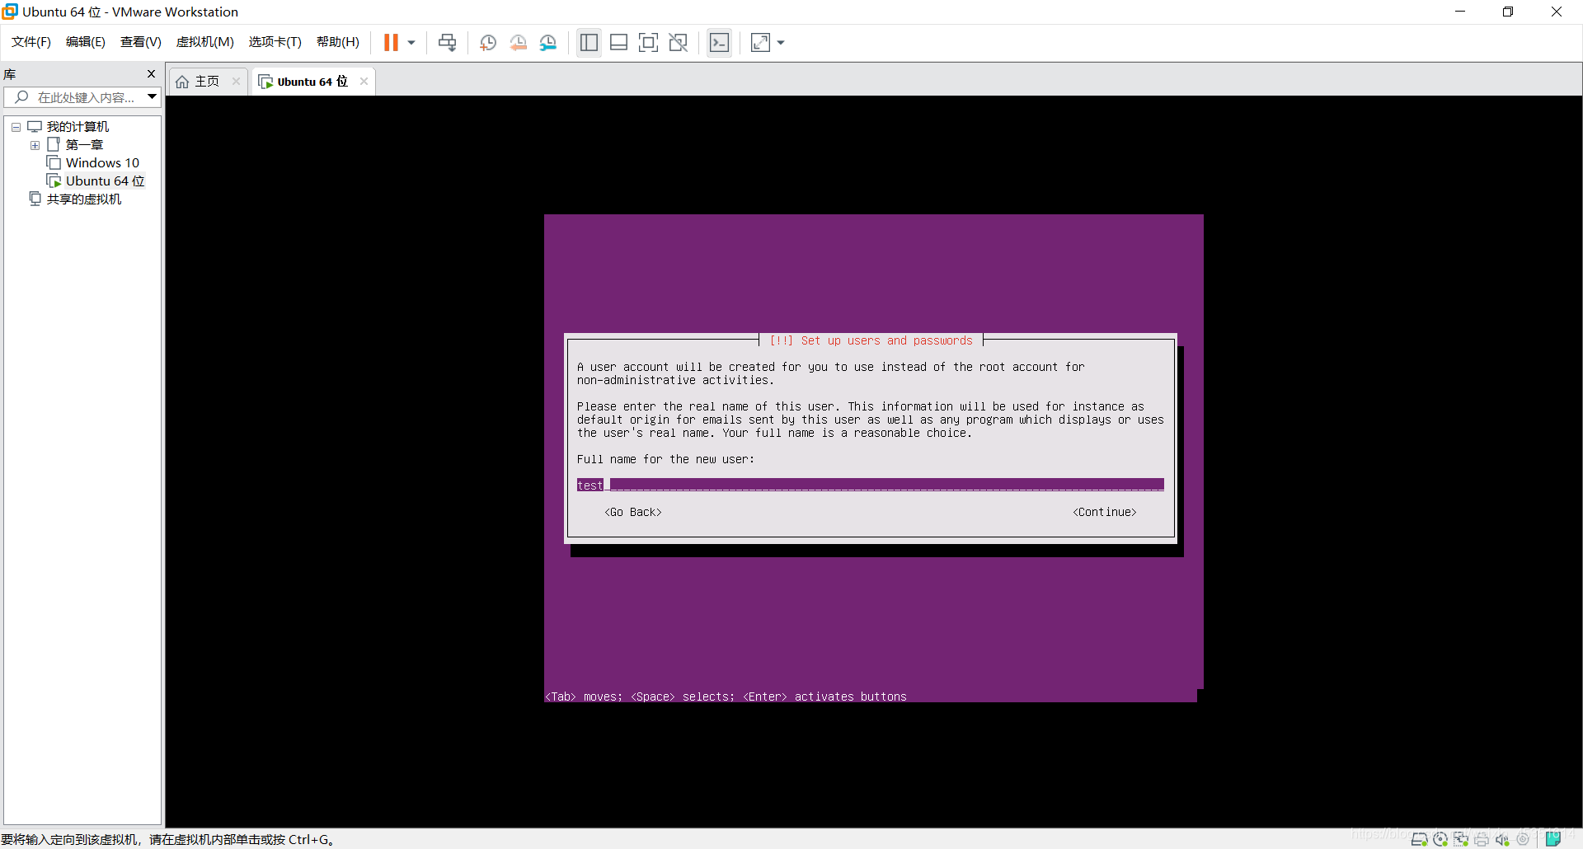Close the Ubuntu 64 位 tab
Image resolution: width=1583 pixels, height=849 pixels.
coord(364,81)
